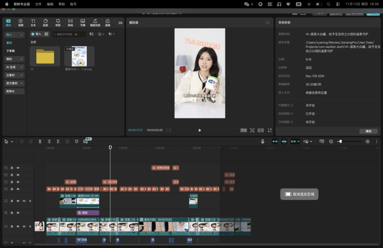This screenshot has width=383, height=248.
Task: Click the timeline zoom slider
Action: pos(340,141)
